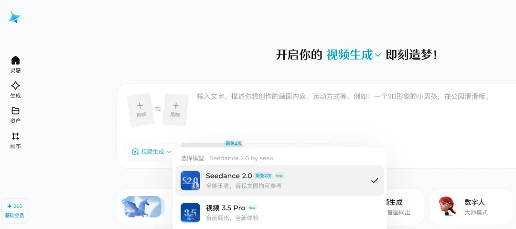
Task: Select the Seedance 2.0 model option
Action: pyautogui.click(x=279, y=181)
